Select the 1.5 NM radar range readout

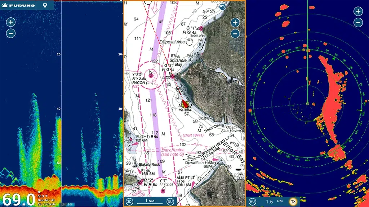click(273, 202)
